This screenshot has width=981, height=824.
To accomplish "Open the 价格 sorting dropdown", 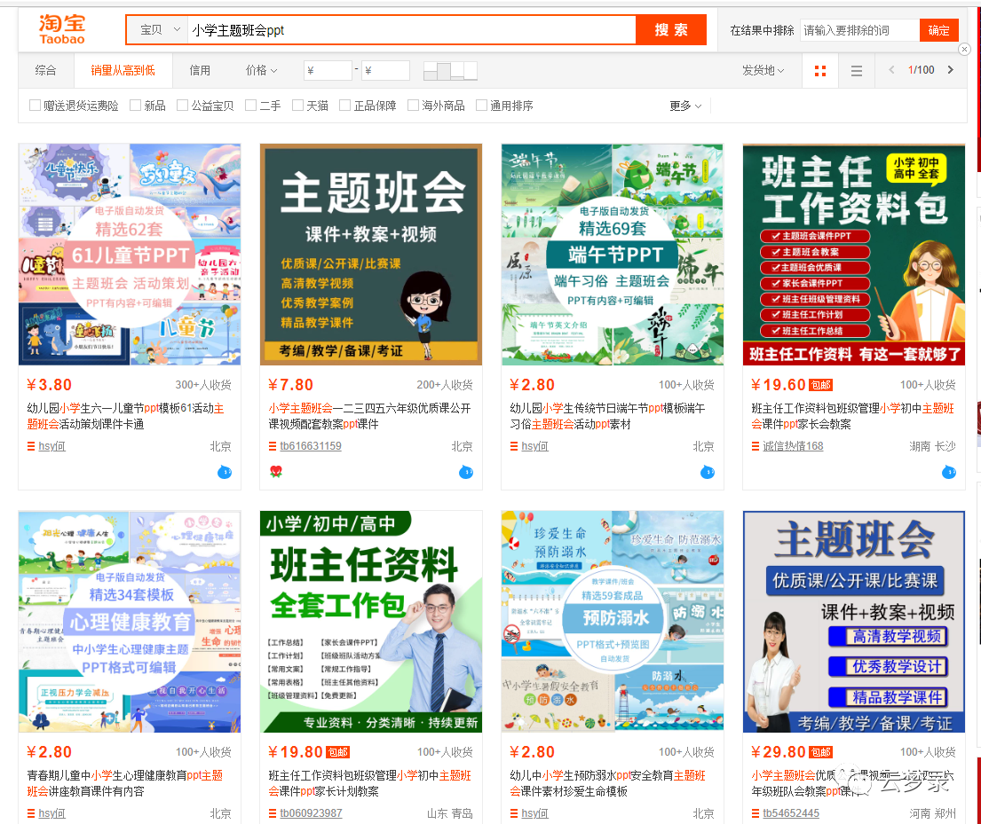I will 260,70.
